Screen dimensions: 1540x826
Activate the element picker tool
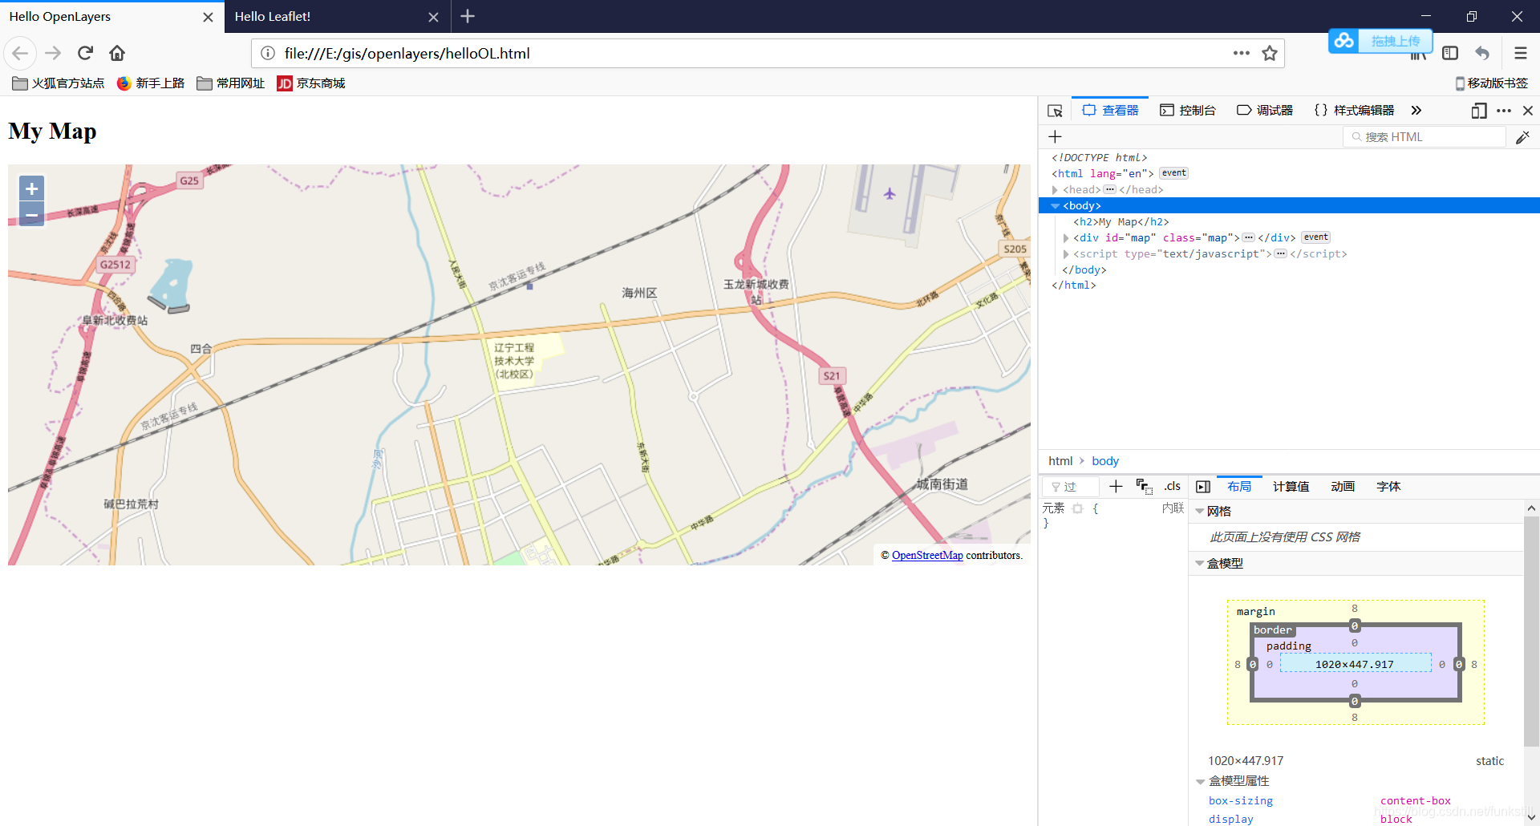click(1055, 111)
